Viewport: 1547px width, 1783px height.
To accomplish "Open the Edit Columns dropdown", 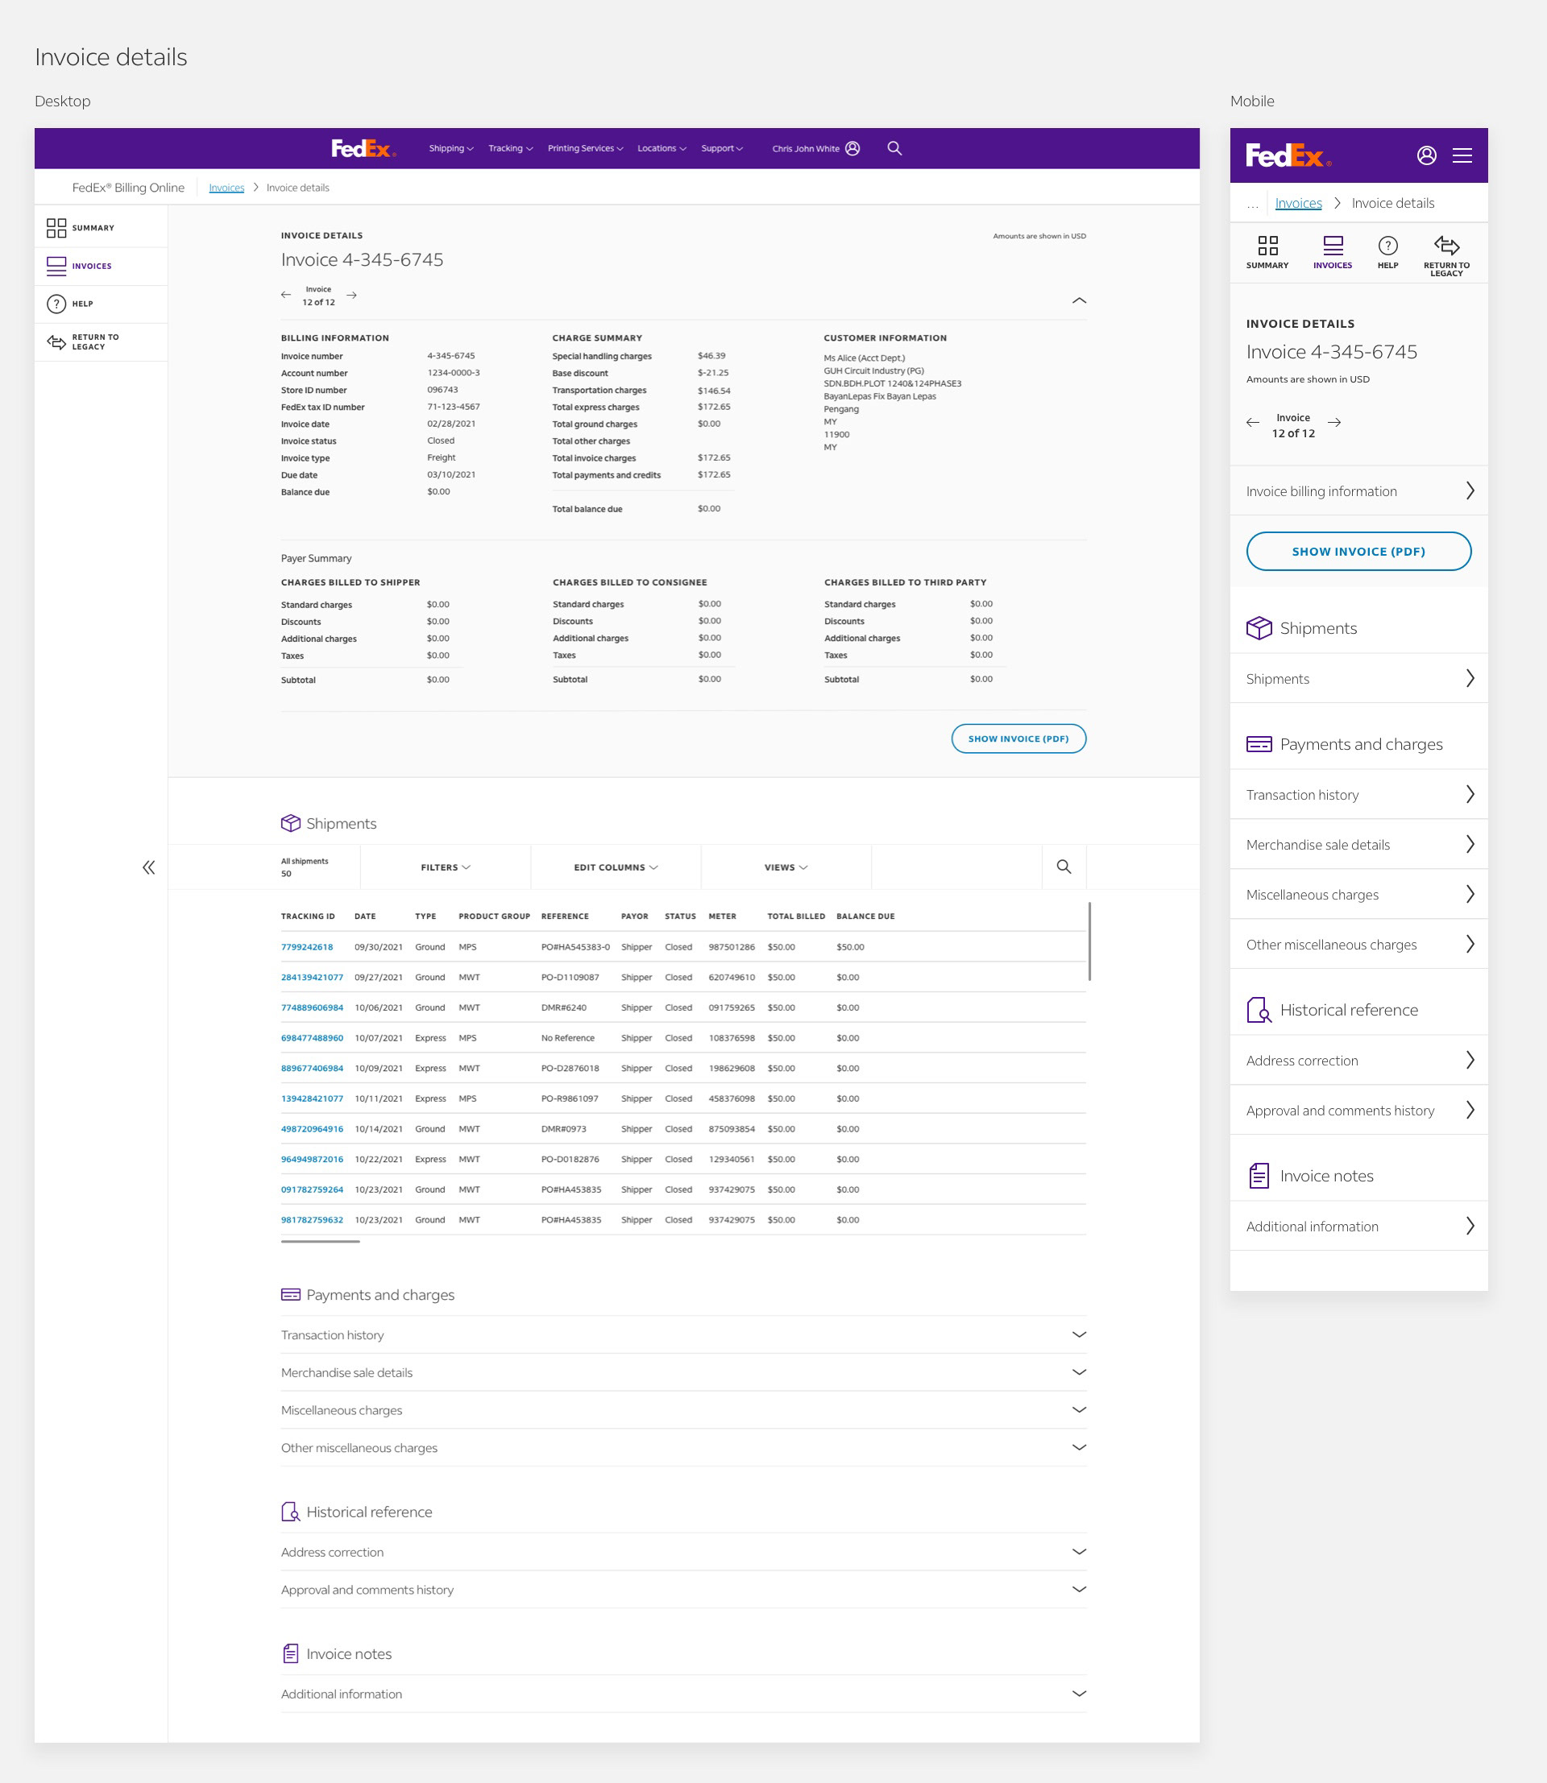I will point(616,867).
